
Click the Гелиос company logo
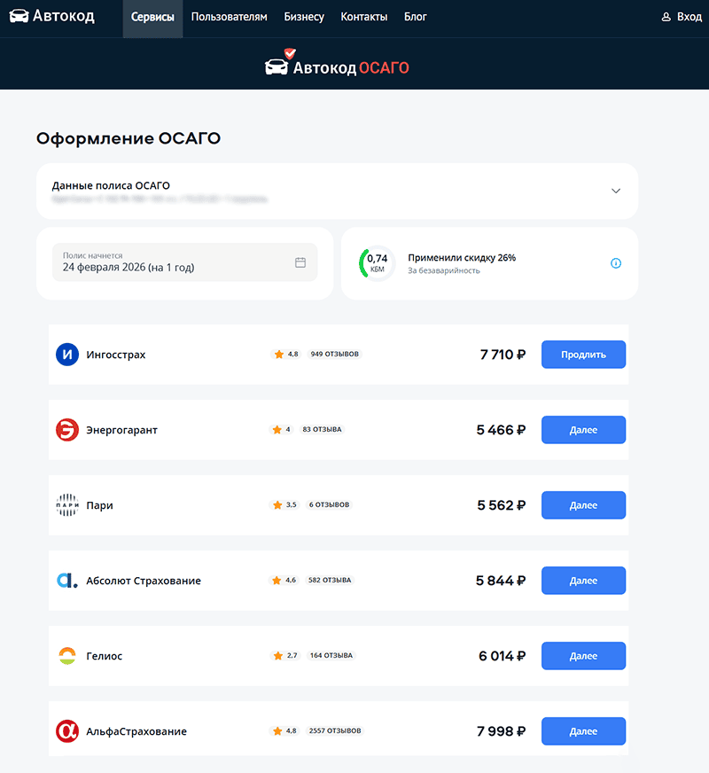pos(67,656)
